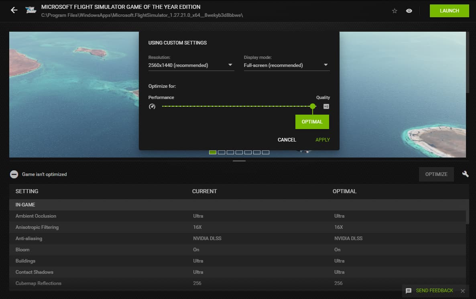Click optimal Bloom value On

click(337, 250)
